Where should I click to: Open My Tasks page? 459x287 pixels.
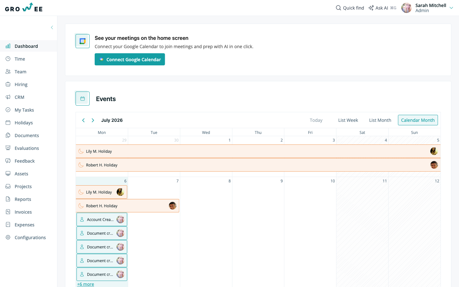tap(28, 110)
